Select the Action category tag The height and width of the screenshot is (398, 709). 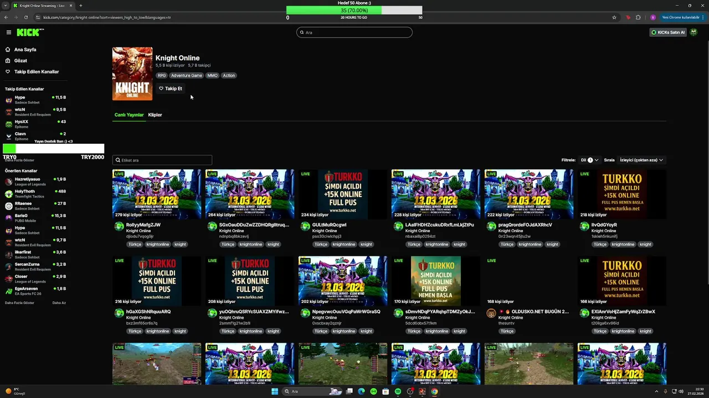229,76
